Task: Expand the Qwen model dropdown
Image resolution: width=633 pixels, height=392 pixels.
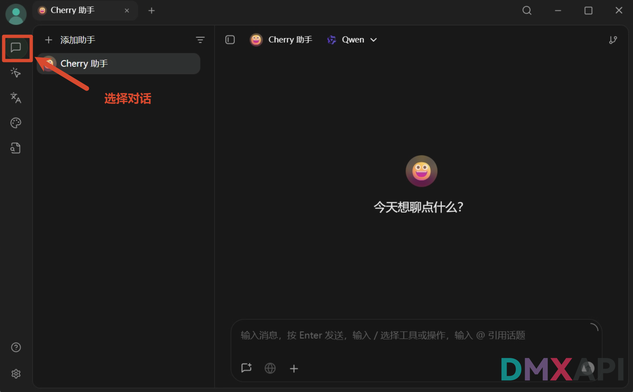Action: pyautogui.click(x=352, y=40)
